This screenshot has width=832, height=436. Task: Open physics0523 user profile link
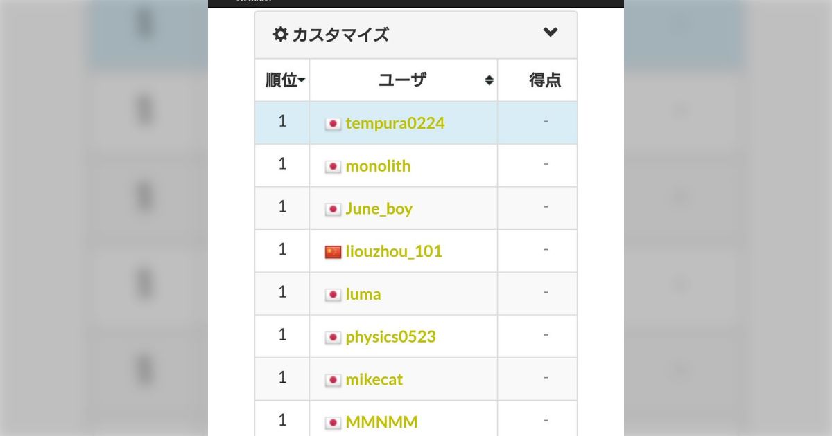tap(390, 337)
